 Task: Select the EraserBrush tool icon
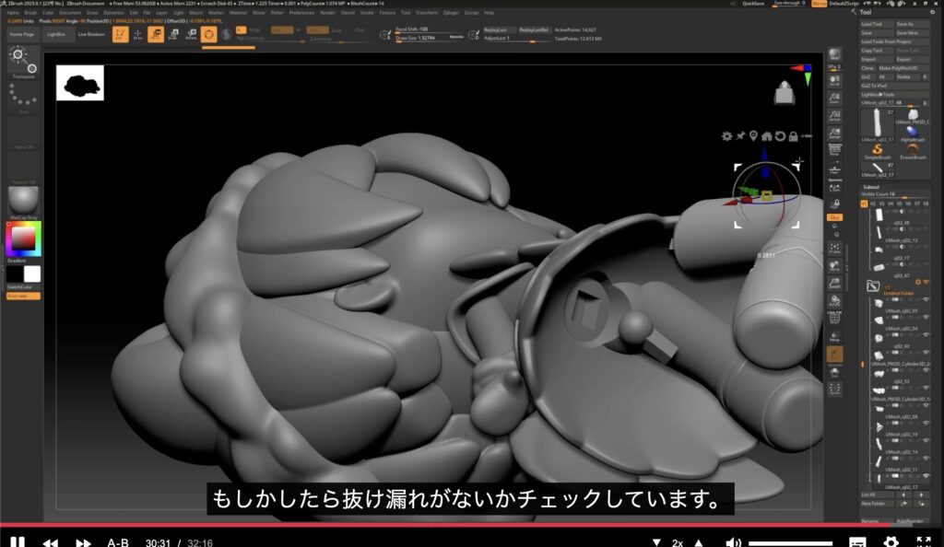point(913,150)
